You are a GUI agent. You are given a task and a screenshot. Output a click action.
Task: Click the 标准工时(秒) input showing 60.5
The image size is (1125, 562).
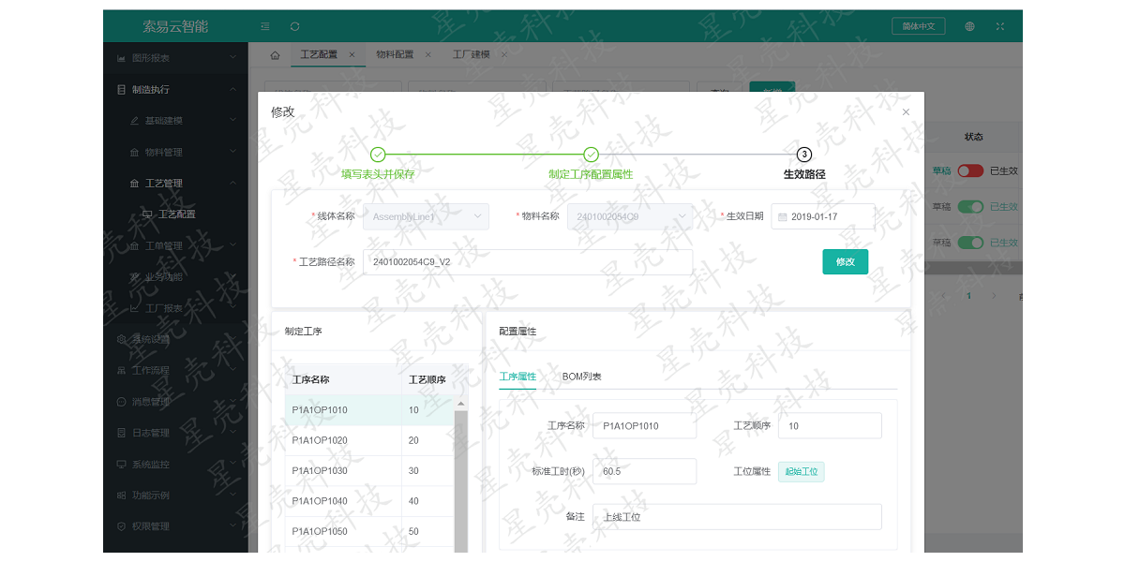point(645,471)
